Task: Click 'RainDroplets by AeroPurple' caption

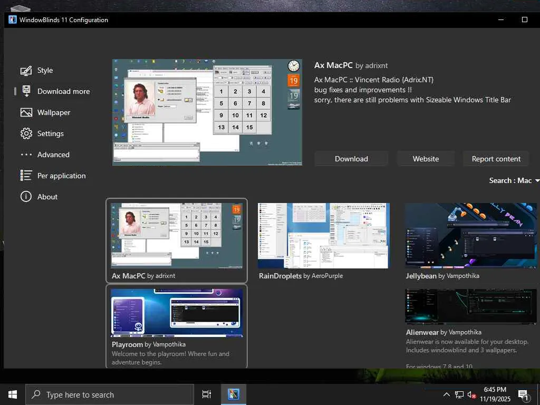Action: [x=301, y=276]
